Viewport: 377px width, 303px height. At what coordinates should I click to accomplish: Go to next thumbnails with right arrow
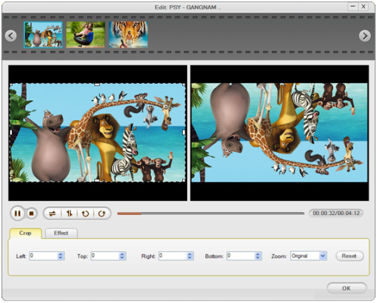pyautogui.click(x=364, y=36)
